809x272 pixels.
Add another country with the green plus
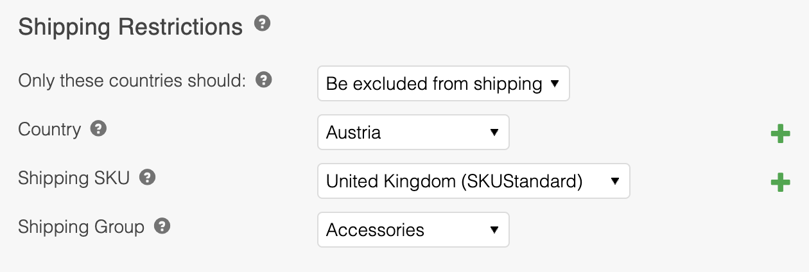[x=780, y=134]
